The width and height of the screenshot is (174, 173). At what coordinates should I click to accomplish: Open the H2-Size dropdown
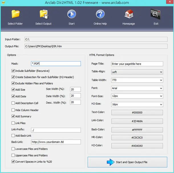pos(137,104)
